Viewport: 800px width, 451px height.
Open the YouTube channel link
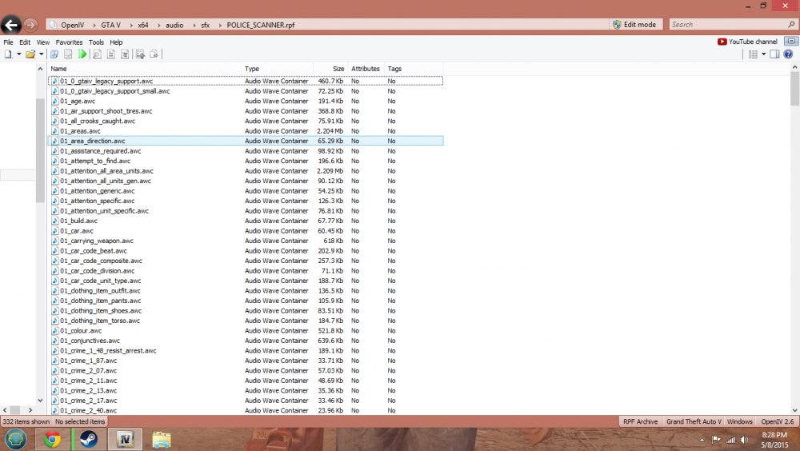click(747, 42)
